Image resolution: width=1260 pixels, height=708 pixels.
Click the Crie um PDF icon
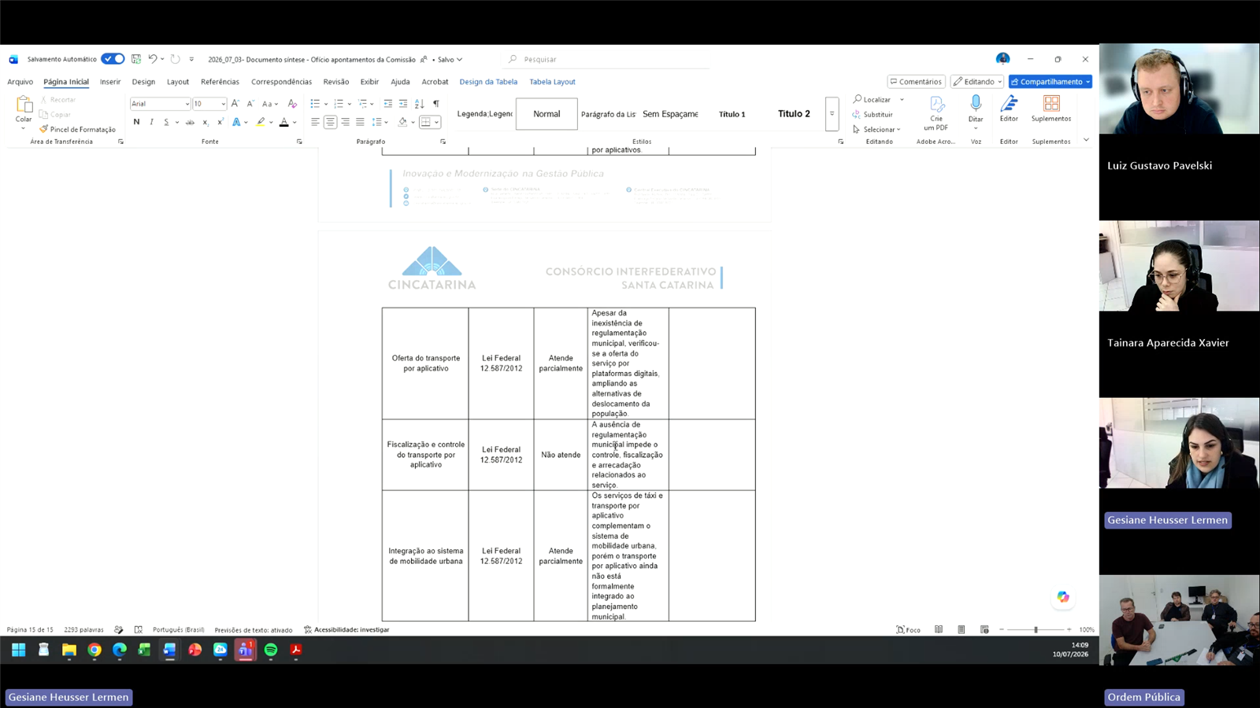[936, 113]
